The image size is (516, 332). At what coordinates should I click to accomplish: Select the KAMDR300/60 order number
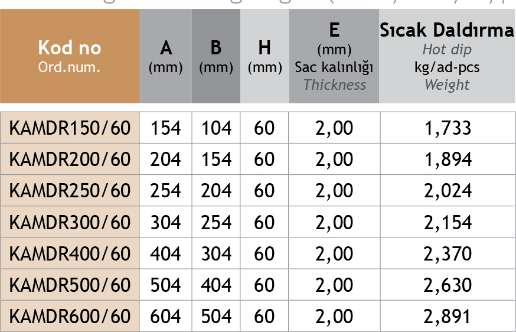coord(70,222)
